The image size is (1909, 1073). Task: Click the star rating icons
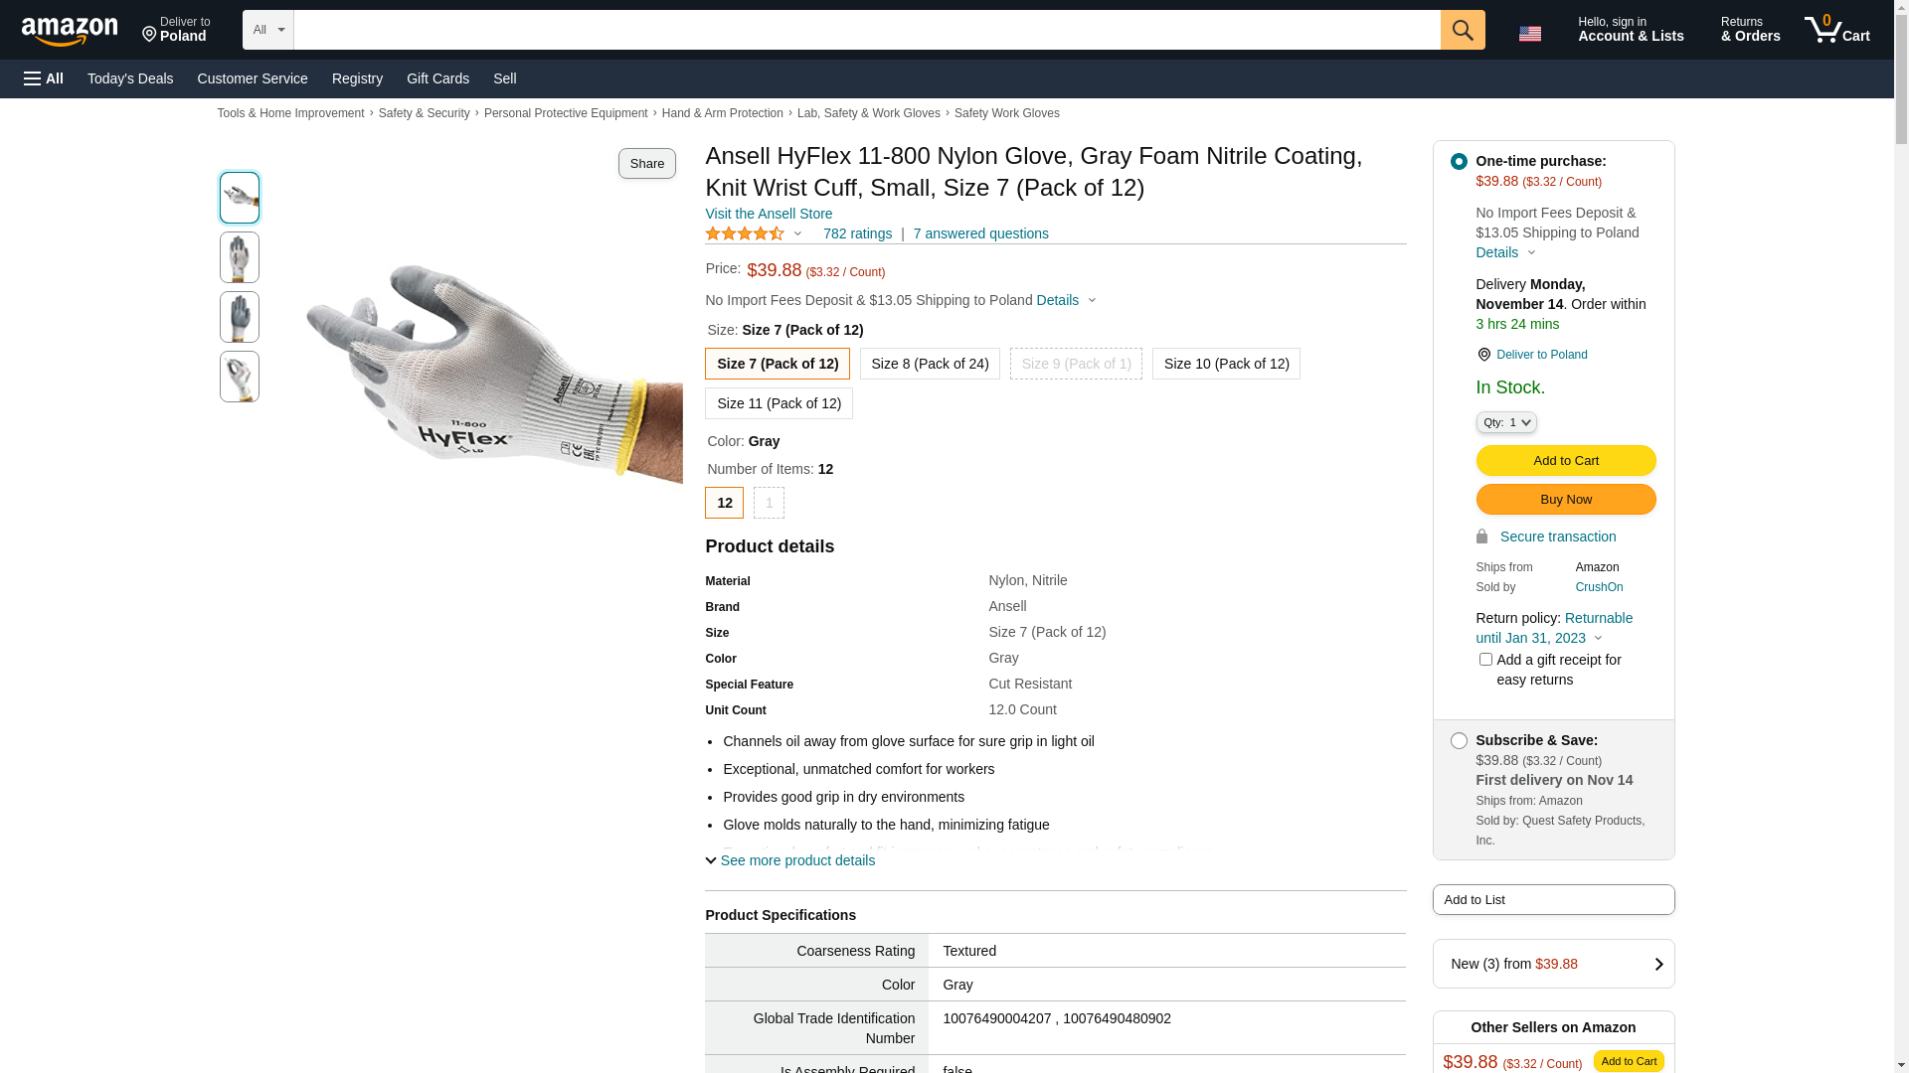pos(745,233)
